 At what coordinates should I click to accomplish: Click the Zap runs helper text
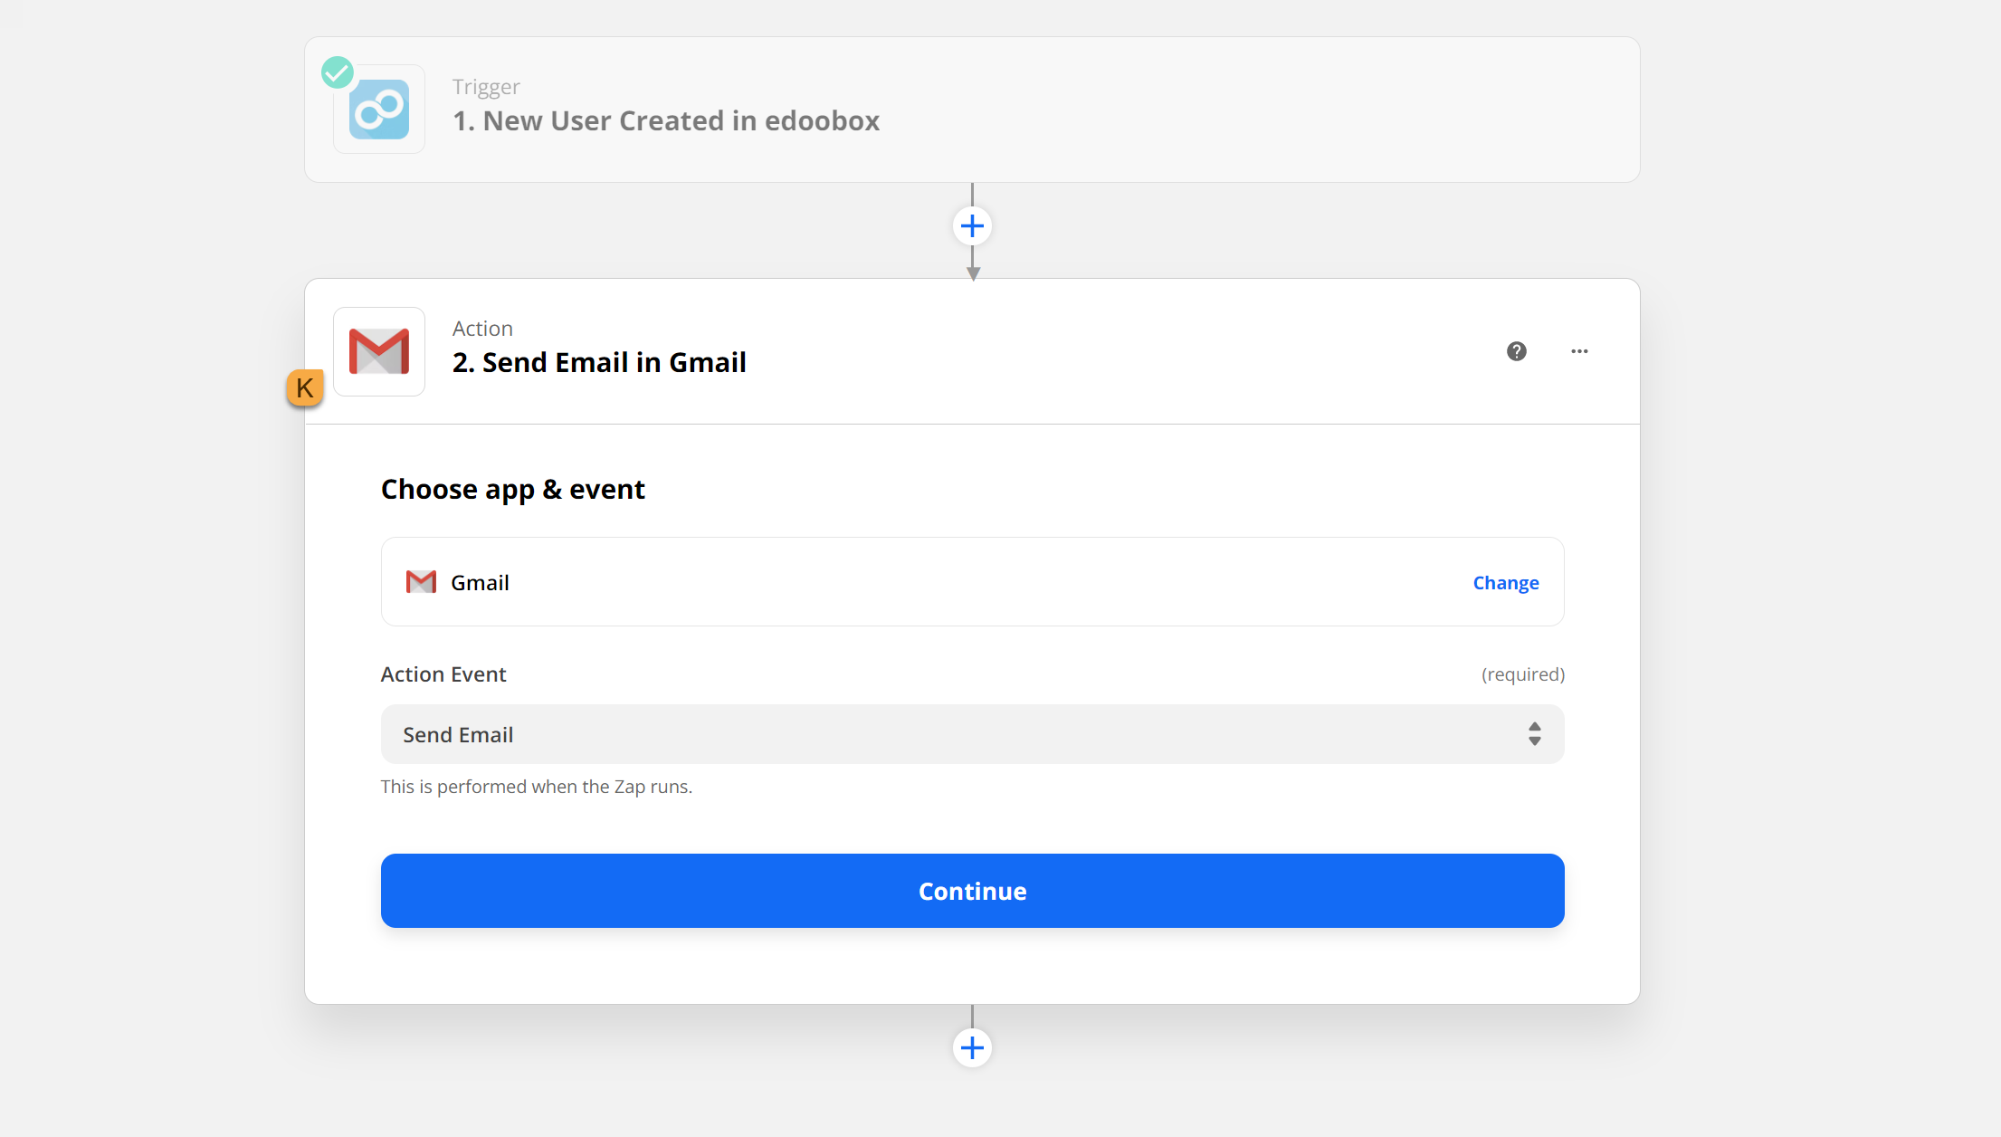coord(536,787)
